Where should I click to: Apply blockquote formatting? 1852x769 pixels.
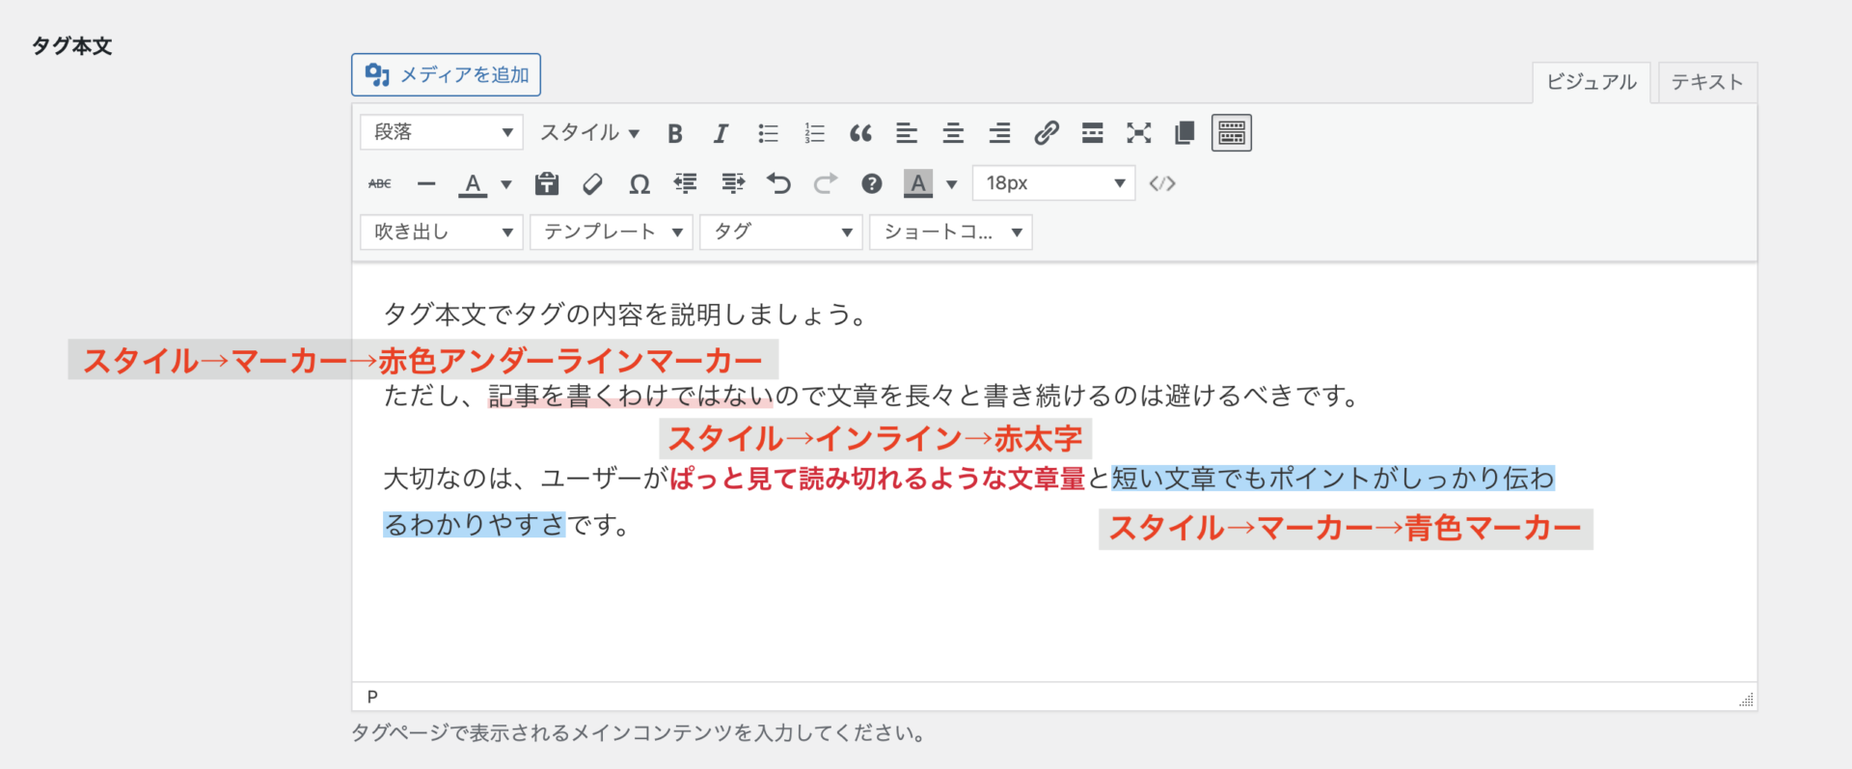860,133
